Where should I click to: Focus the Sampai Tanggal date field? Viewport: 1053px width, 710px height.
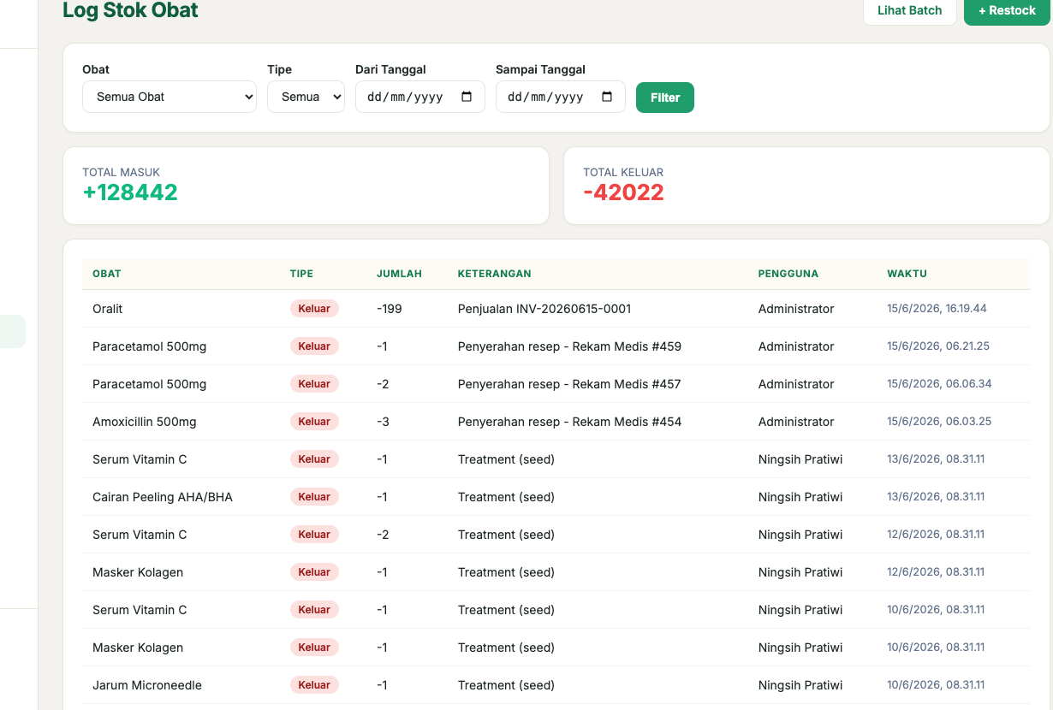click(561, 97)
